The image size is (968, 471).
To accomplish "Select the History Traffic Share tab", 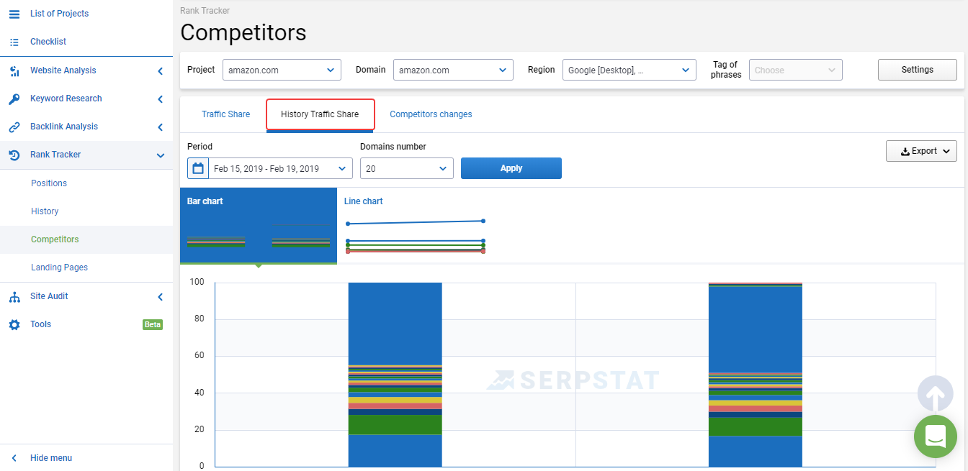I will click(x=320, y=114).
